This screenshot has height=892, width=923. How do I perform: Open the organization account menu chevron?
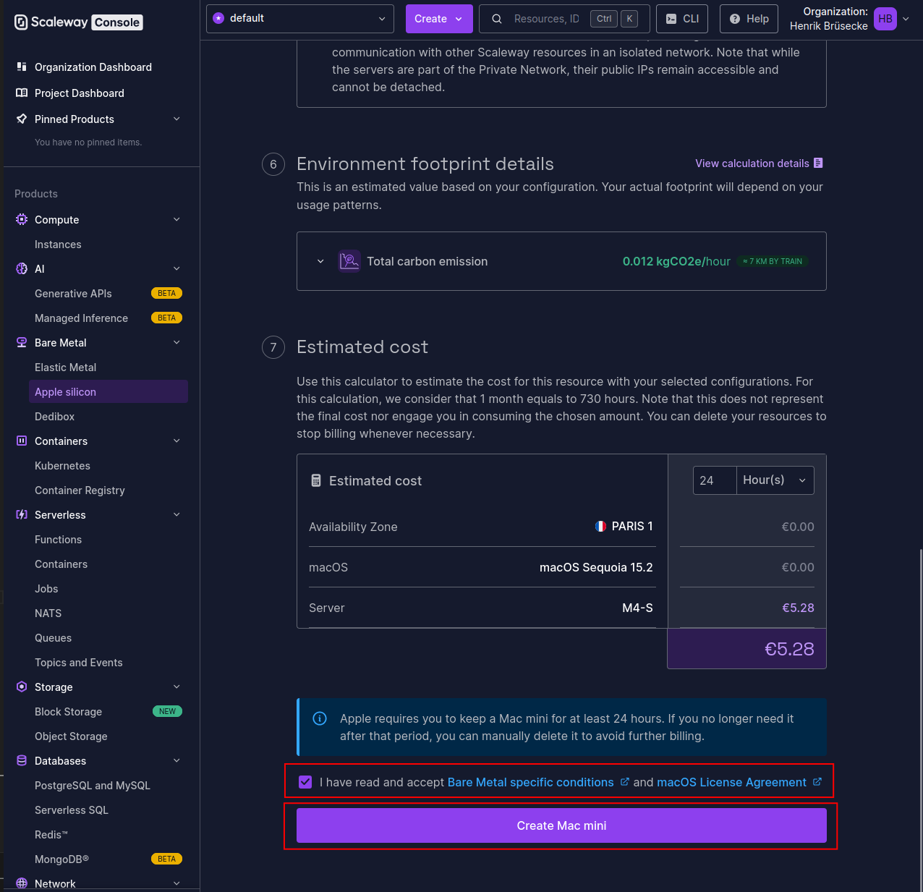(x=906, y=19)
